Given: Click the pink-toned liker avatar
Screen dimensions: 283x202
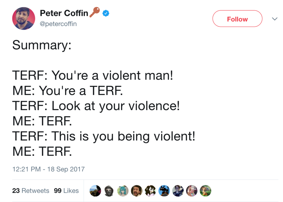Looking at the screenshot, I should pos(192,191).
